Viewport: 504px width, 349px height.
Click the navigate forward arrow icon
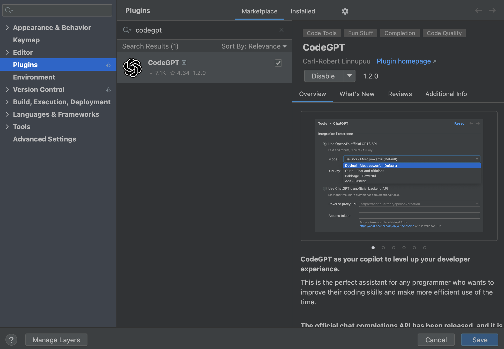coord(492,10)
